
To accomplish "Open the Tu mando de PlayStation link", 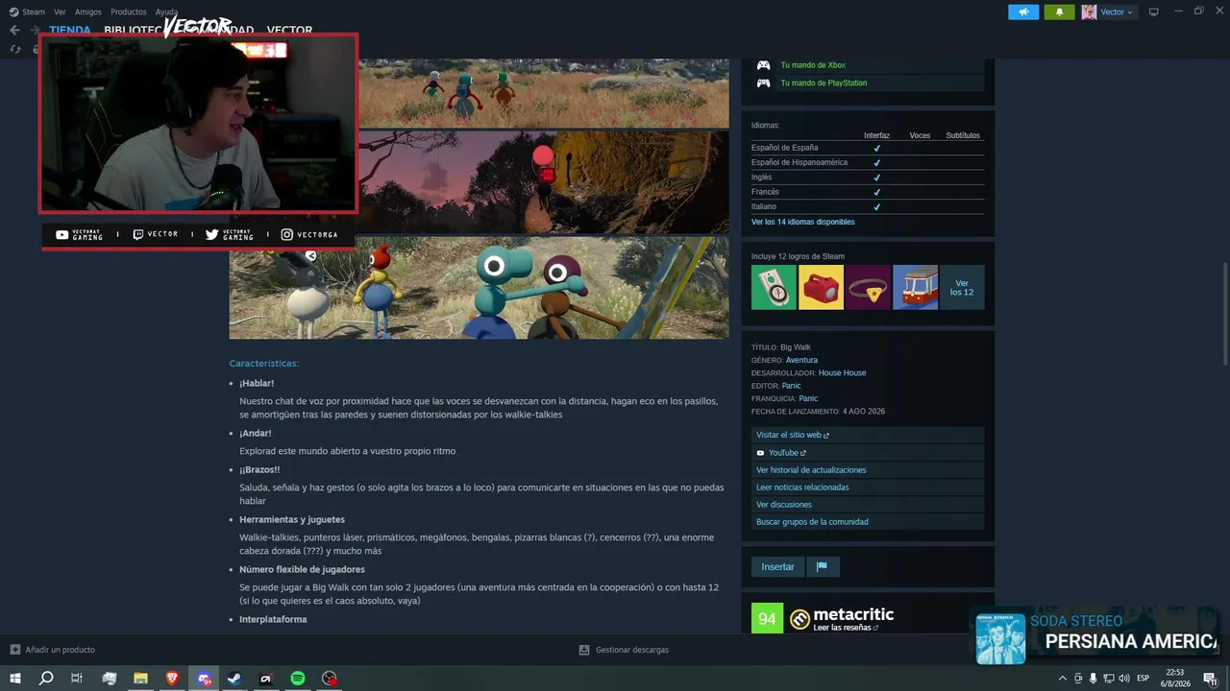I will point(824,83).
